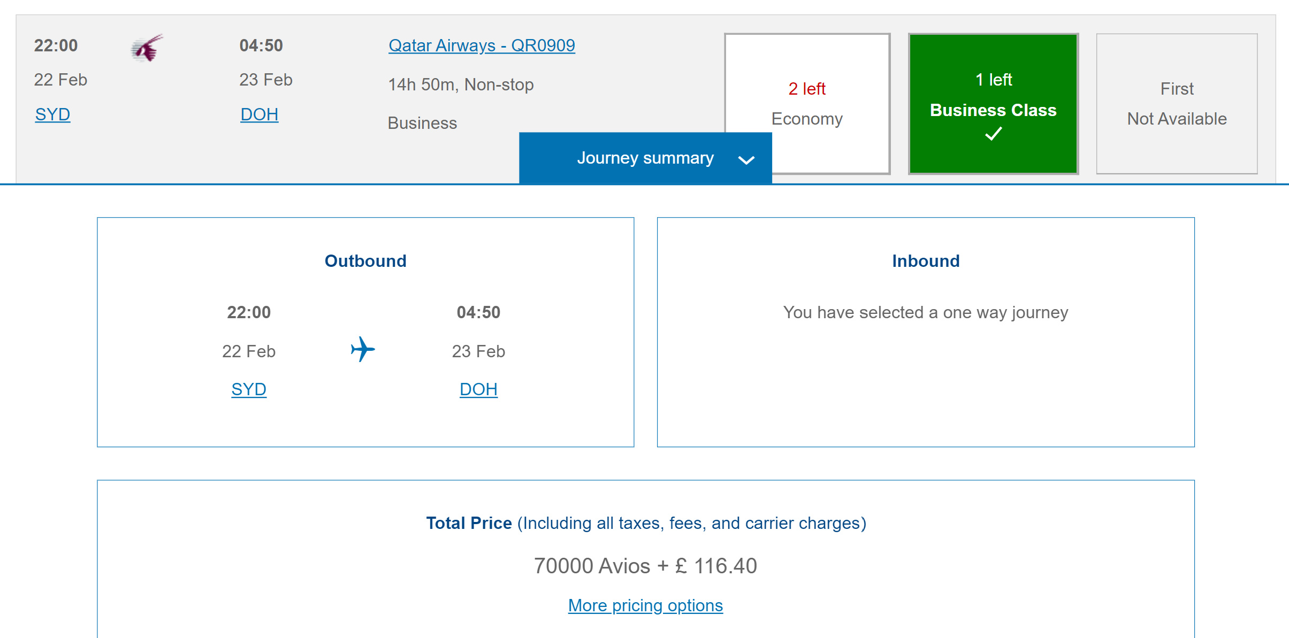Image resolution: width=1289 pixels, height=638 pixels.
Task: Click the 2 left Economy availability label
Action: point(807,89)
